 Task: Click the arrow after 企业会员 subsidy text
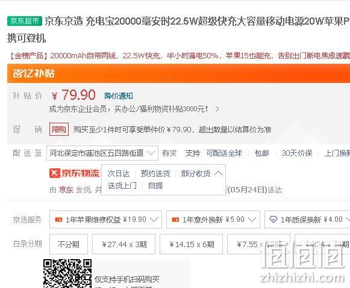click(x=217, y=109)
